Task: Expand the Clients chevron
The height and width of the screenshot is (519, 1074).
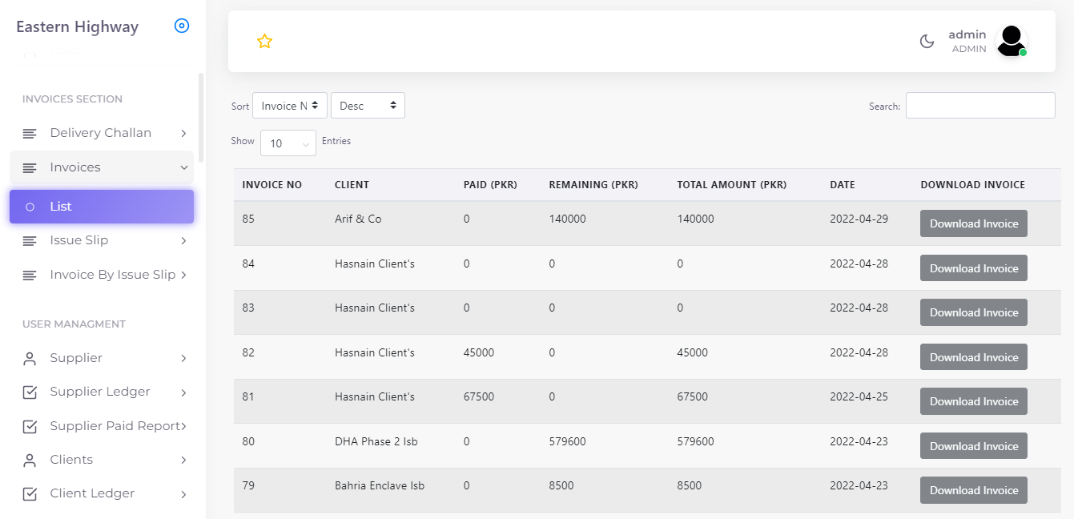Action: click(x=183, y=460)
